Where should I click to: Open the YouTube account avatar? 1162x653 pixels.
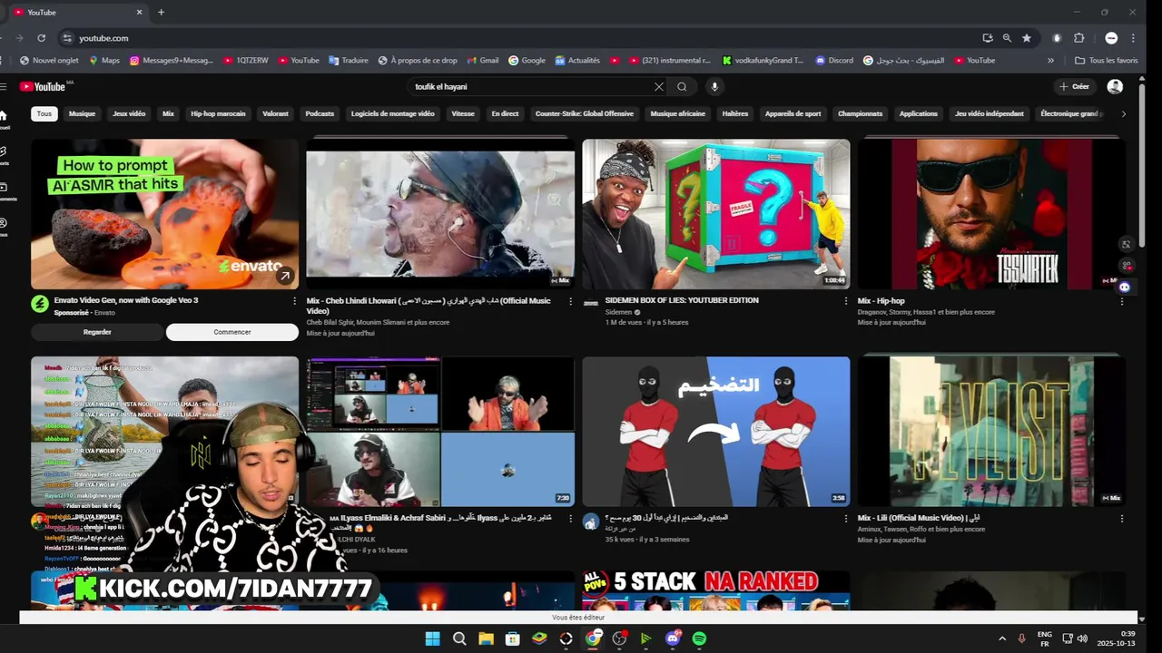(1115, 86)
